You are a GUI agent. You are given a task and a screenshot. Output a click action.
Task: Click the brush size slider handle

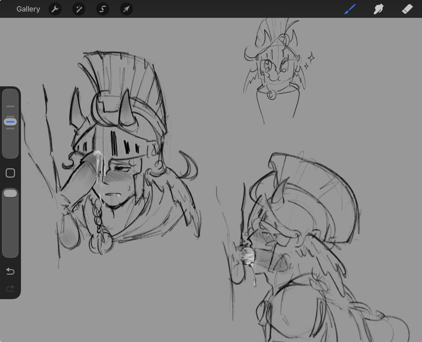click(10, 122)
